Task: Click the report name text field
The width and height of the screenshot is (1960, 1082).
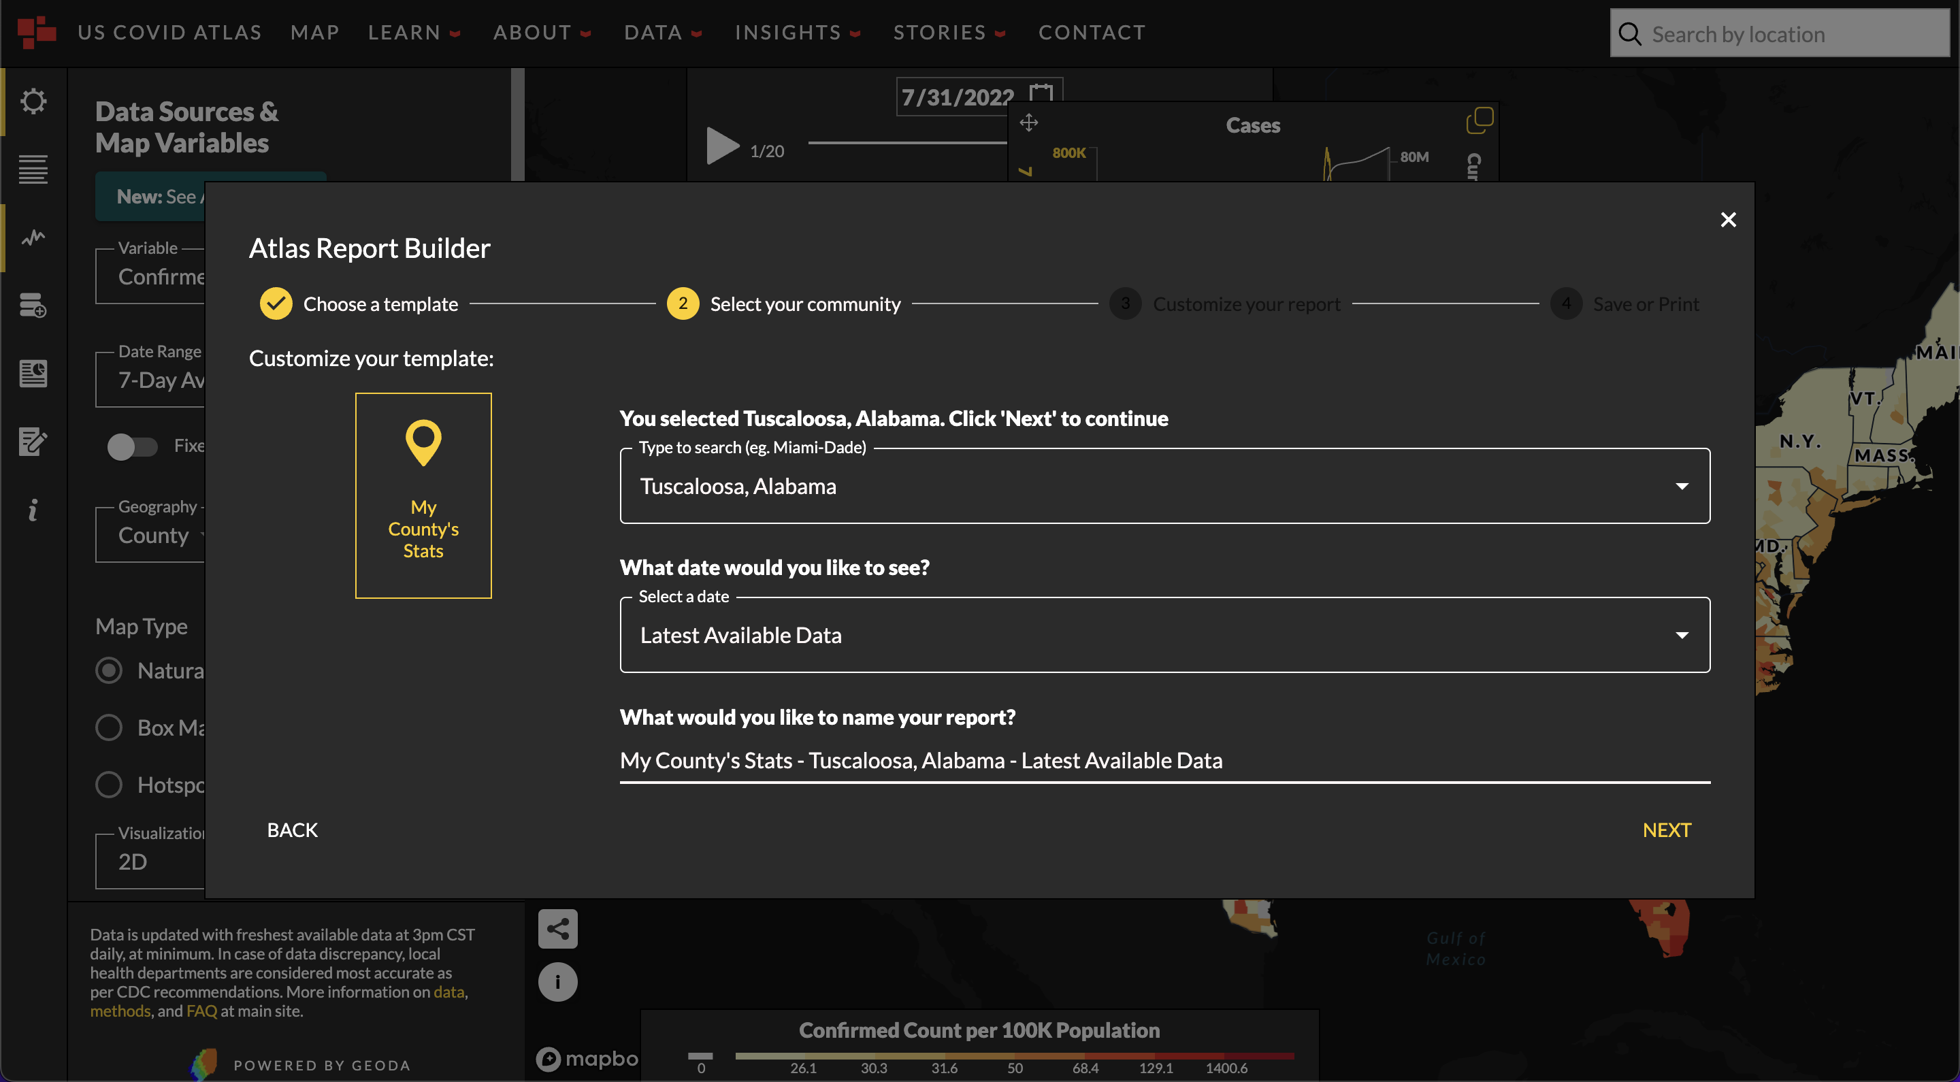Action: [1164, 761]
